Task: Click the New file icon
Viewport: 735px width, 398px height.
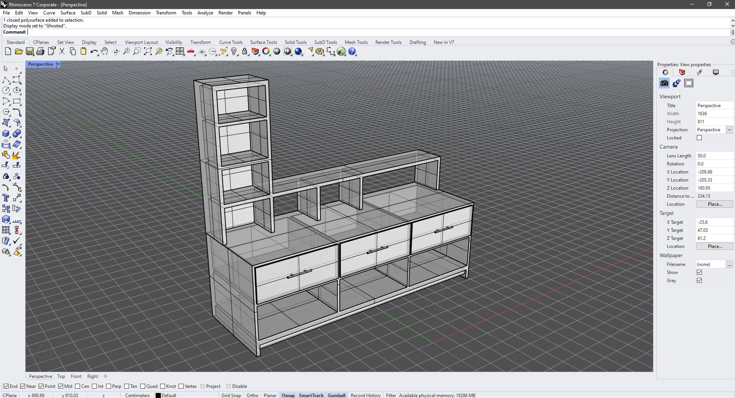Action: click(x=8, y=51)
